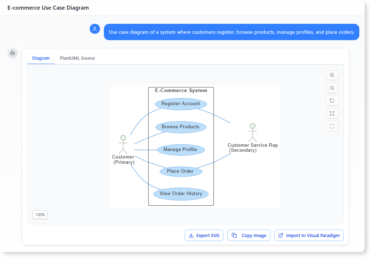This screenshot has width=370, height=258.
Task: Click the download icon on Export SVG
Action: tap(191, 235)
